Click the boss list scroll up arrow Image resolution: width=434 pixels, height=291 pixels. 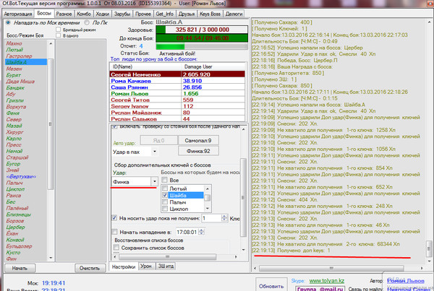tap(51, 43)
